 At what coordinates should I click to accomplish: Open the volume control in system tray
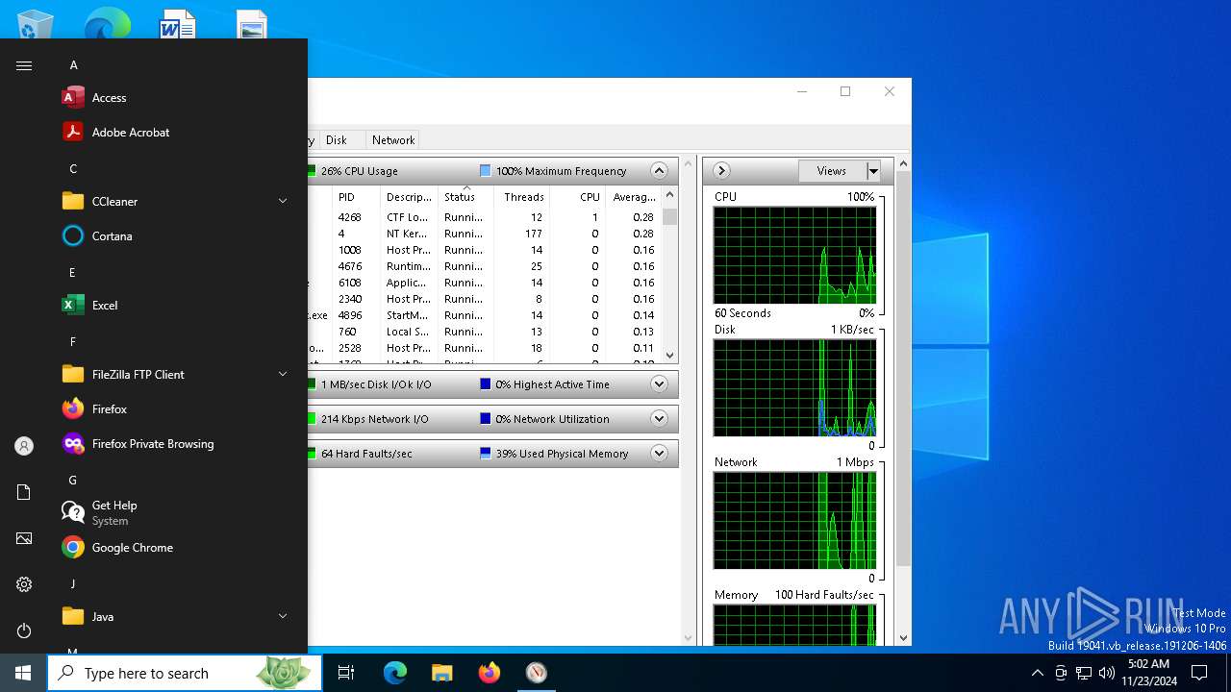(x=1106, y=673)
